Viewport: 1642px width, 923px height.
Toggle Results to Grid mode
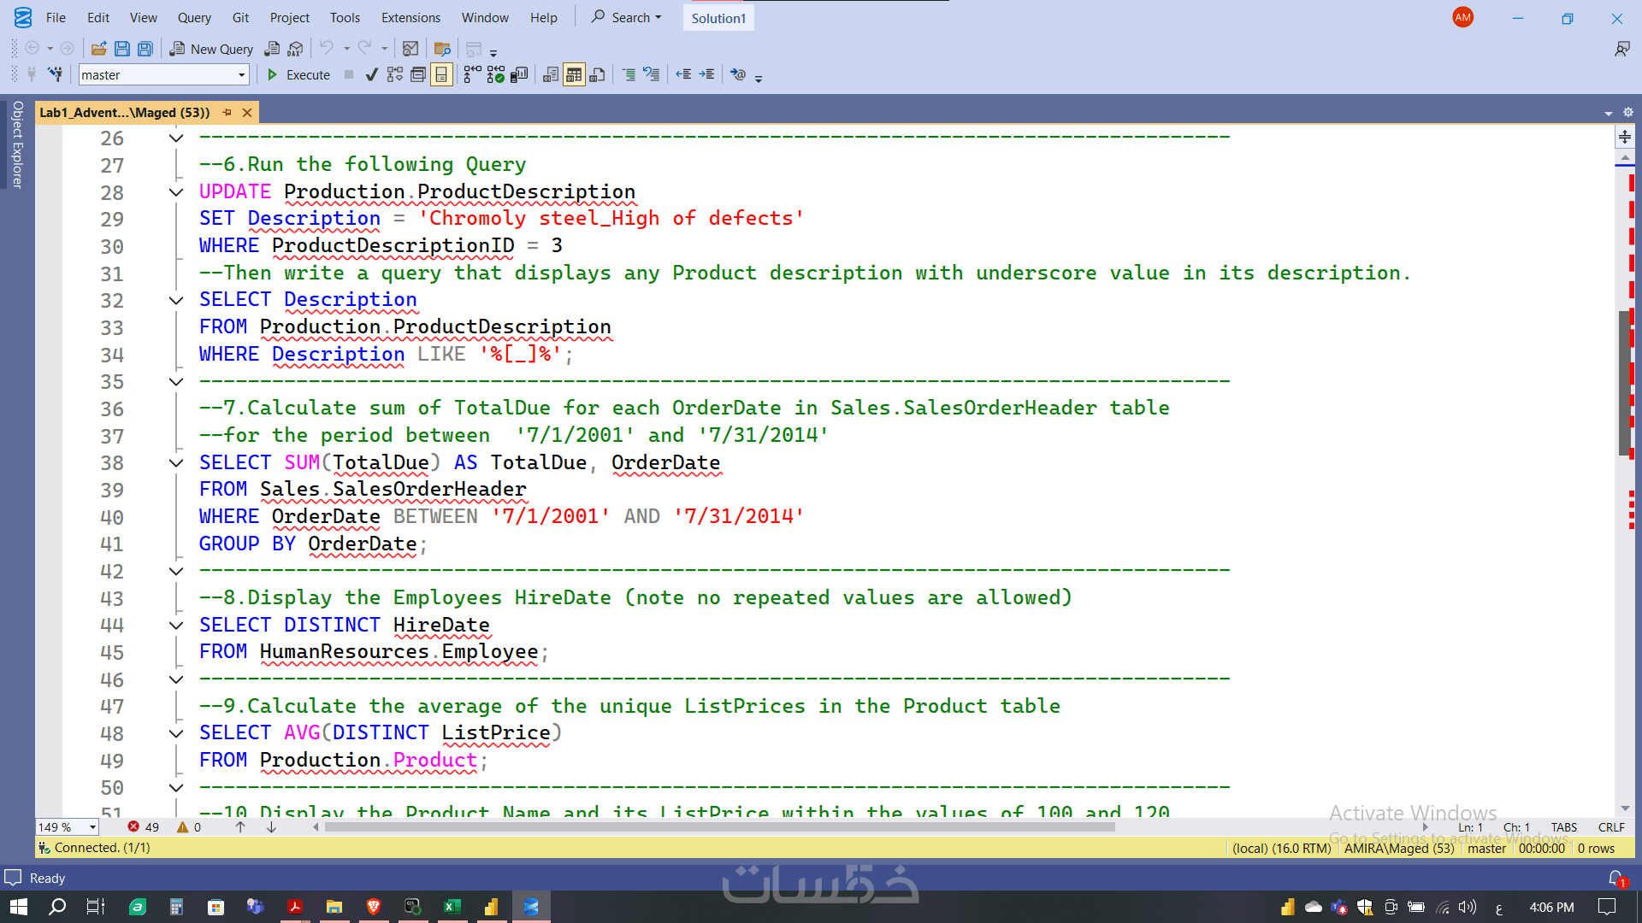(574, 75)
